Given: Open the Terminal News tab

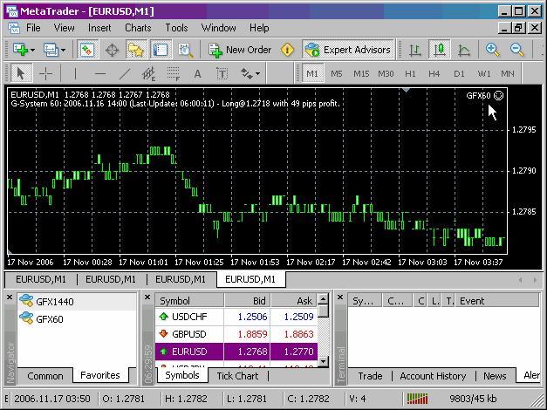Looking at the screenshot, I should click(495, 376).
